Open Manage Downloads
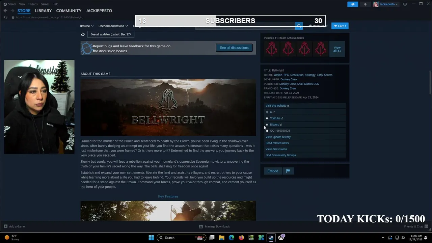Image resolution: width=432 pixels, height=243 pixels. tap(214, 226)
